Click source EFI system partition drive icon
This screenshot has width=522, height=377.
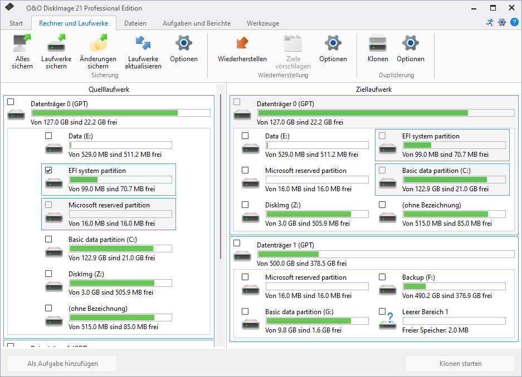click(54, 183)
